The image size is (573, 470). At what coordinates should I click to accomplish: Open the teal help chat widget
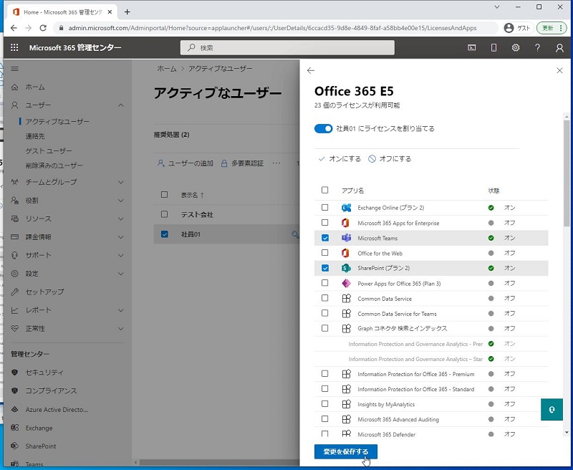click(x=552, y=409)
